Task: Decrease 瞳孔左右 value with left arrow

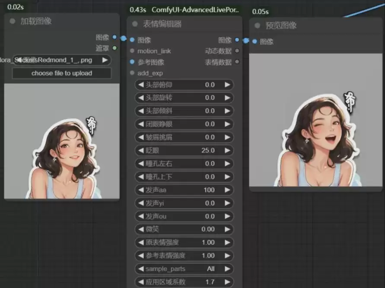Action: pyautogui.click(x=141, y=163)
